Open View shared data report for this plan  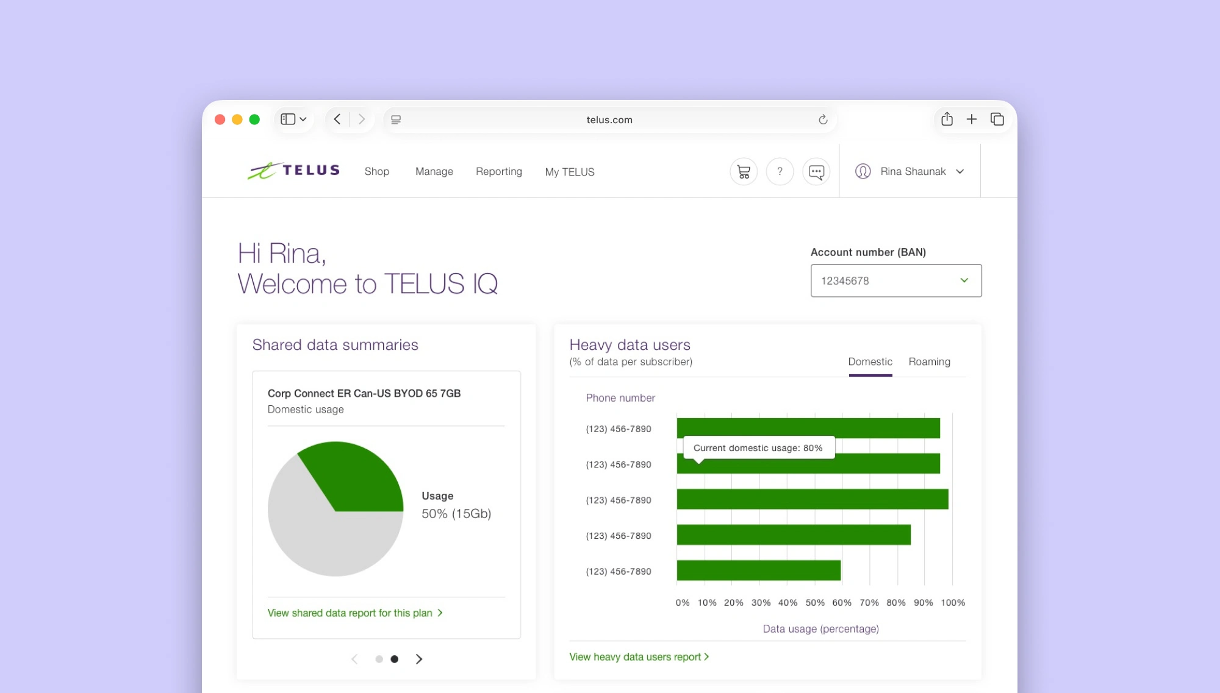[x=354, y=613]
